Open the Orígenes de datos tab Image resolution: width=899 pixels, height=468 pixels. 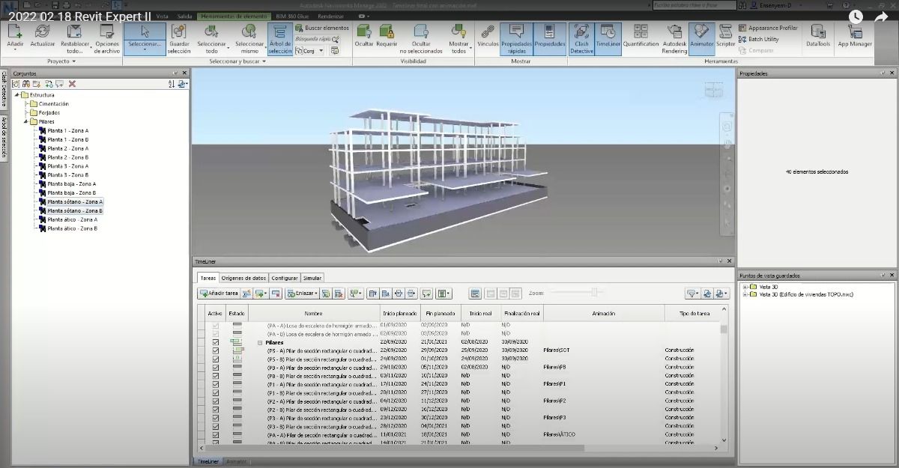(x=243, y=278)
